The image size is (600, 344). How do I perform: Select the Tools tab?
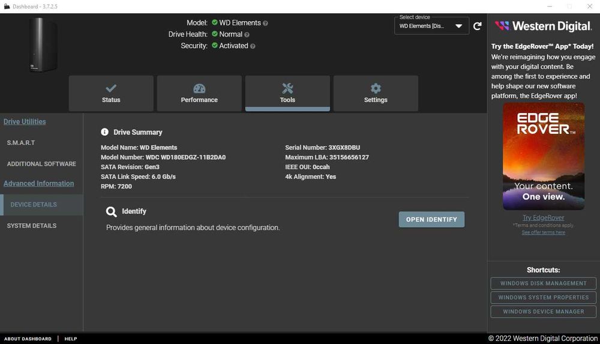[287, 94]
